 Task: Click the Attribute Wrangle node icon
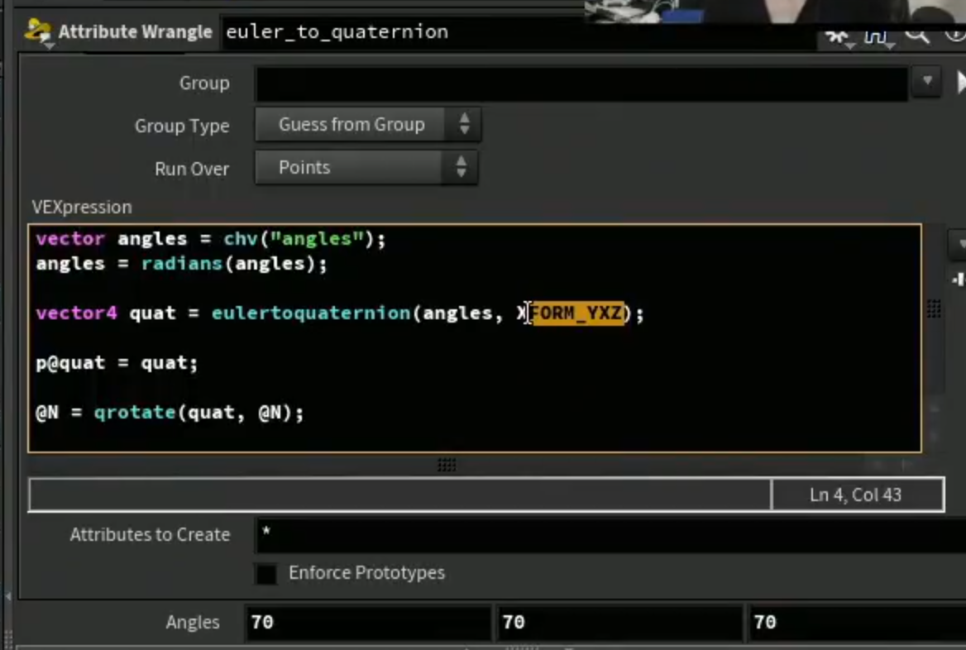click(x=38, y=32)
